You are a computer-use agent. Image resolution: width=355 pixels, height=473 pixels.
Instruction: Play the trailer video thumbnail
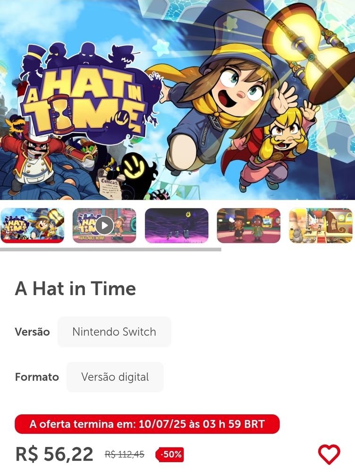(104, 225)
